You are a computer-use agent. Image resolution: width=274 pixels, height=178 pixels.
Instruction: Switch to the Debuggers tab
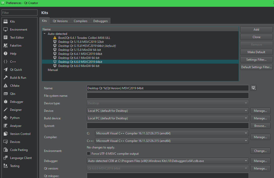(x=100, y=21)
